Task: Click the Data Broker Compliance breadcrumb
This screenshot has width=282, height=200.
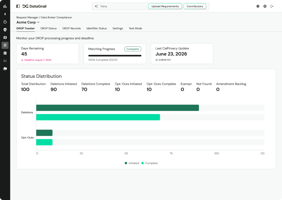Action: [x=56, y=17]
